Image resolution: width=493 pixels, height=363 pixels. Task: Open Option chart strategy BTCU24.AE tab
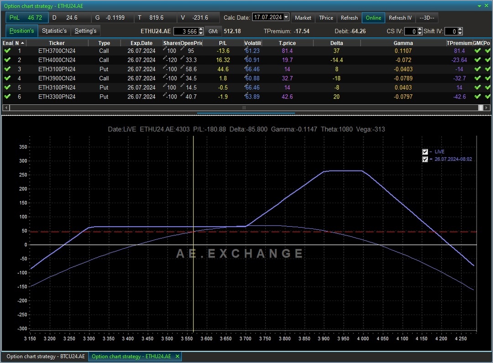46,357
